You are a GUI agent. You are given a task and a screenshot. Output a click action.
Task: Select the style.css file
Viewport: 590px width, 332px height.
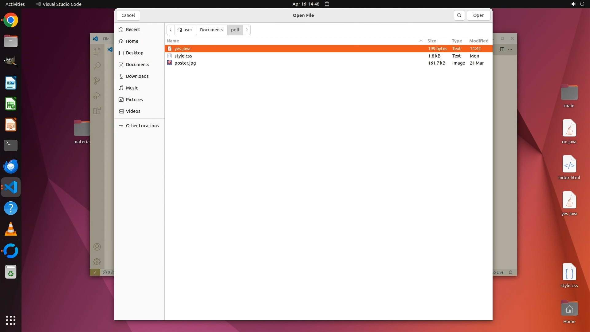pos(183,56)
